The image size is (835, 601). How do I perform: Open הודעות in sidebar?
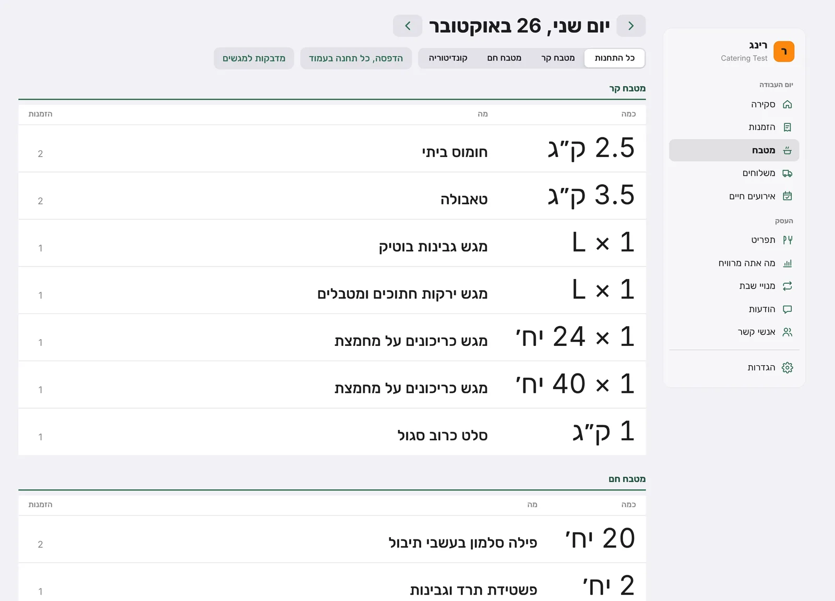(734, 309)
